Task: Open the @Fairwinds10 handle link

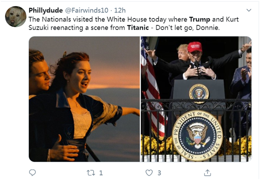Action: pos(87,10)
